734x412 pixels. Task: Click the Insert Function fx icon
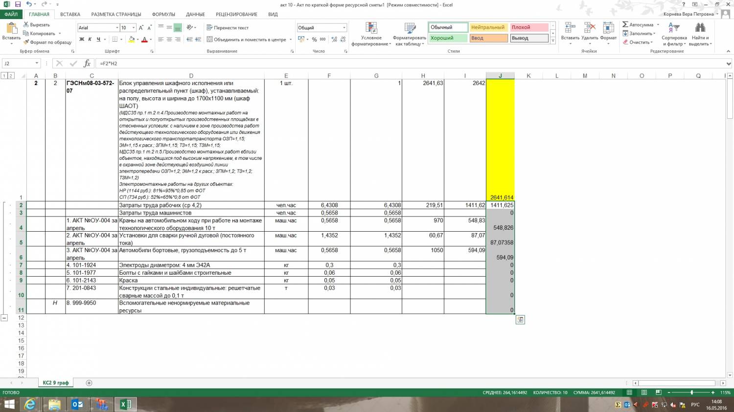87,64
